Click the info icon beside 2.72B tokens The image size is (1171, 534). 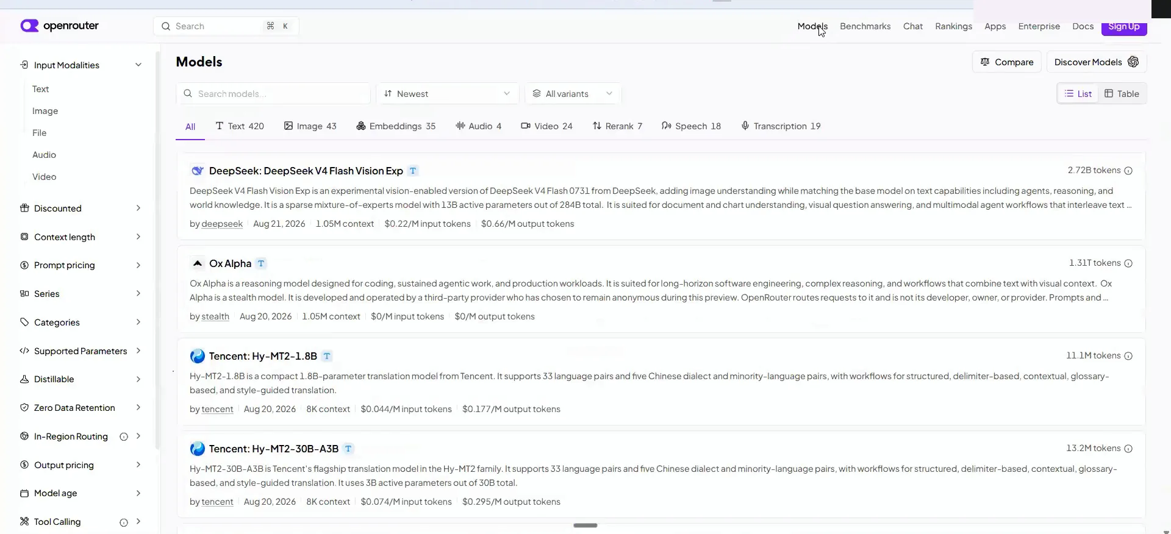pos(1128,171)
